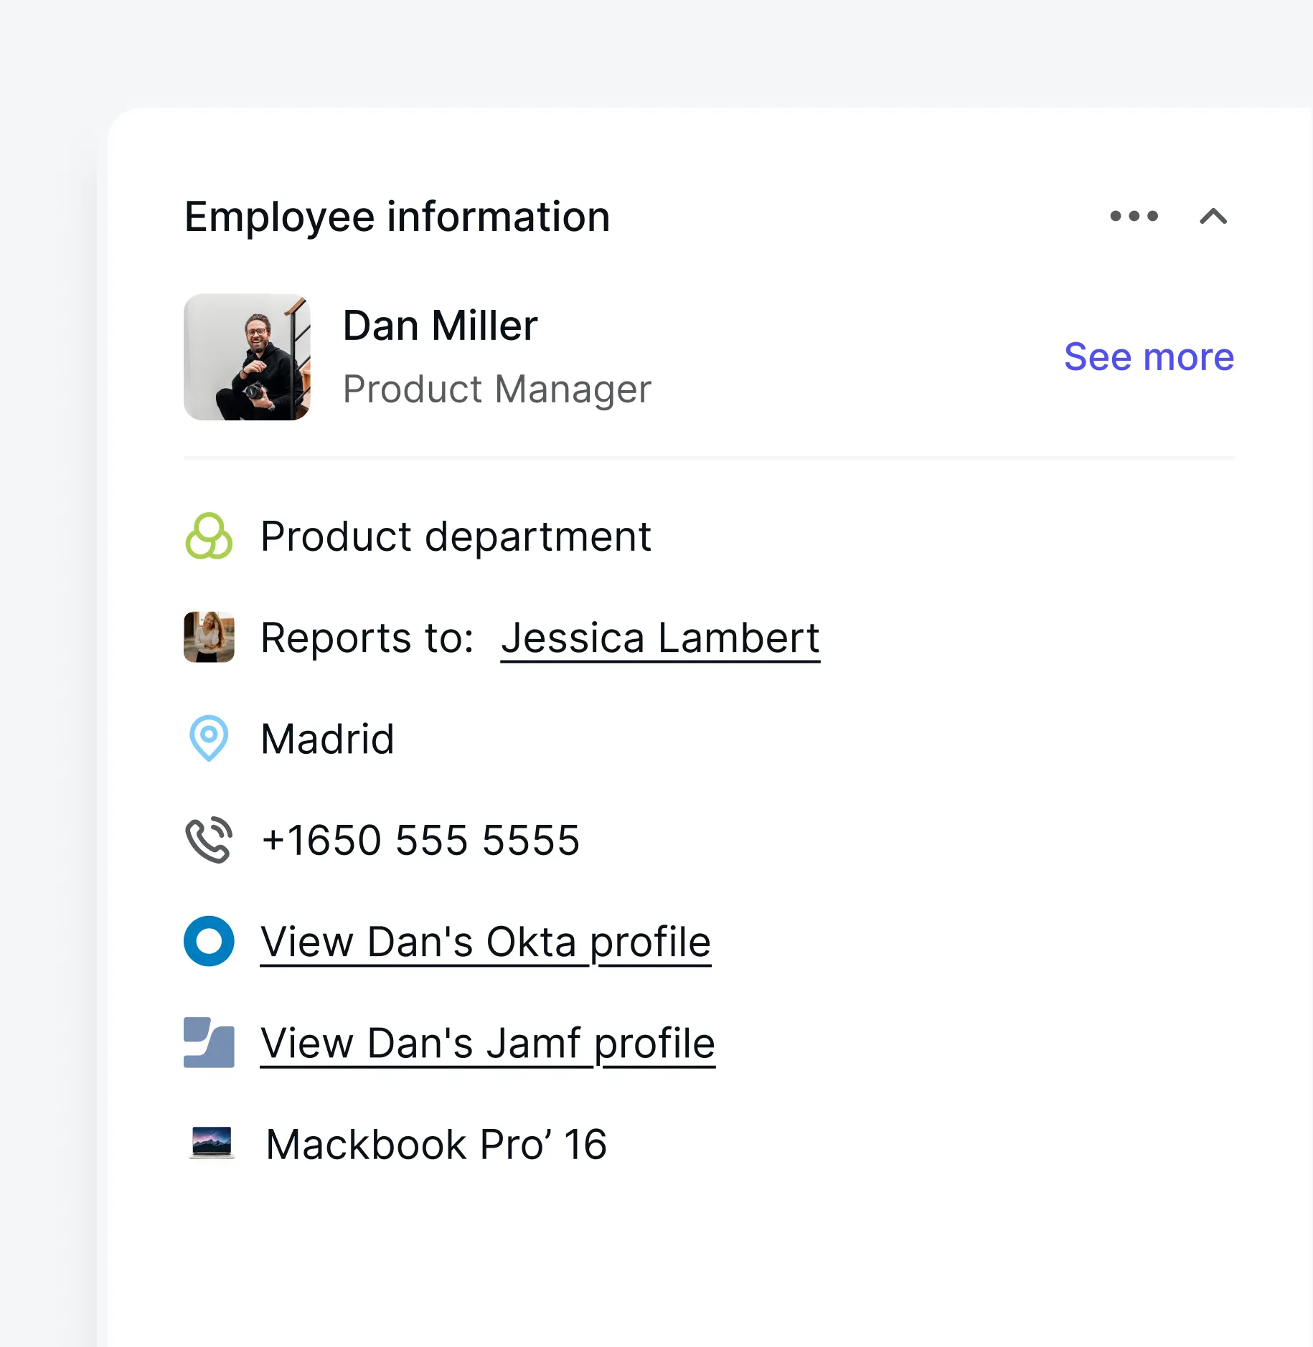
Task: Select Dan Miller's name text
Action: click(x=440, y=325)
